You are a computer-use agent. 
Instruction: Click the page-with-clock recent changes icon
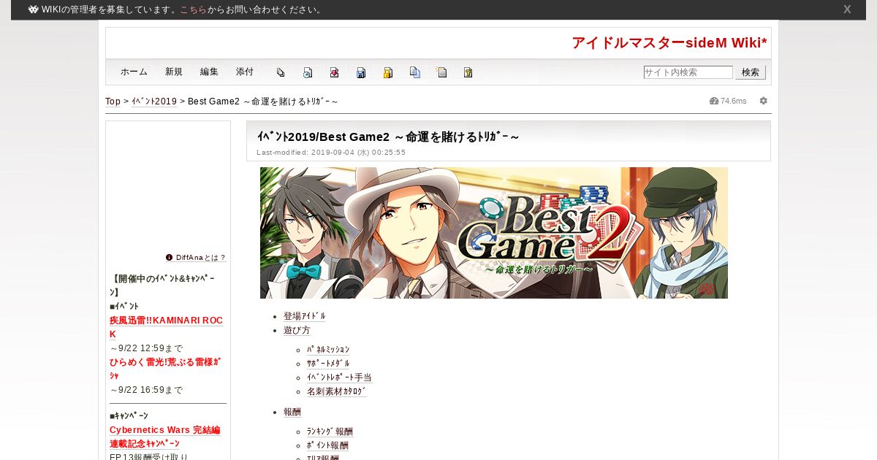click(x=308, y=72)
